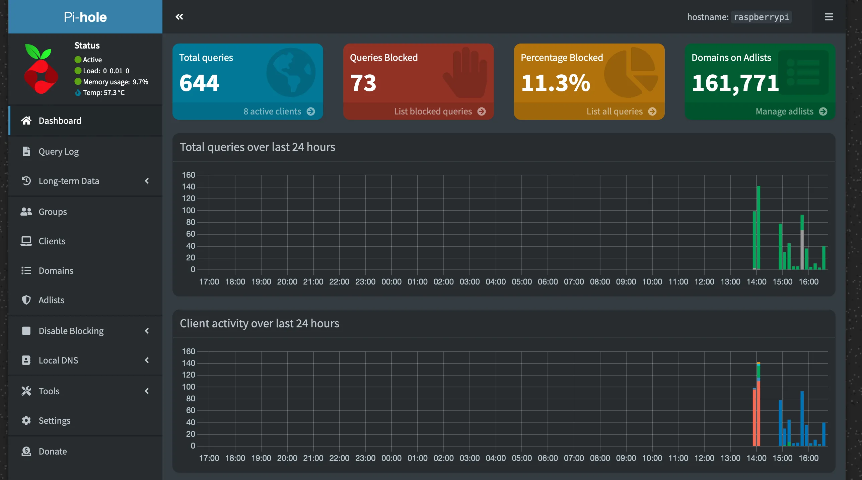Select the Dashboard menu item
Screen dimensions: 862x480
(60, 121)
